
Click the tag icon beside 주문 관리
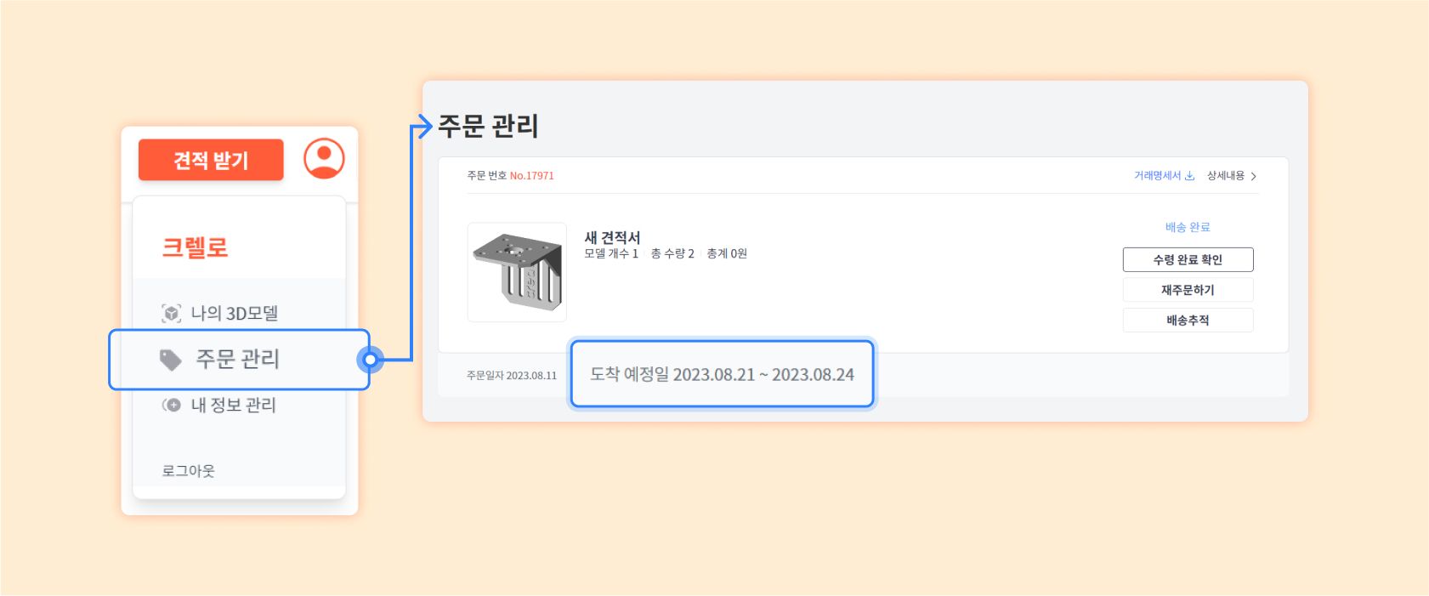pyautogui.click(x=171, y=360)
